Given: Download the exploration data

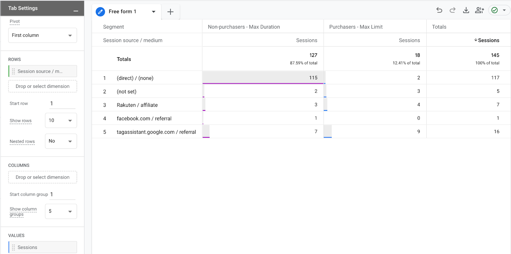Looking at the screenshot, I should [x=466, y=10].
